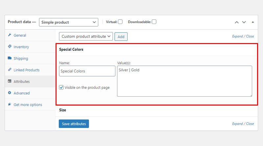Click top Expand link
263x146 pixels.
[x=237, y=36]
